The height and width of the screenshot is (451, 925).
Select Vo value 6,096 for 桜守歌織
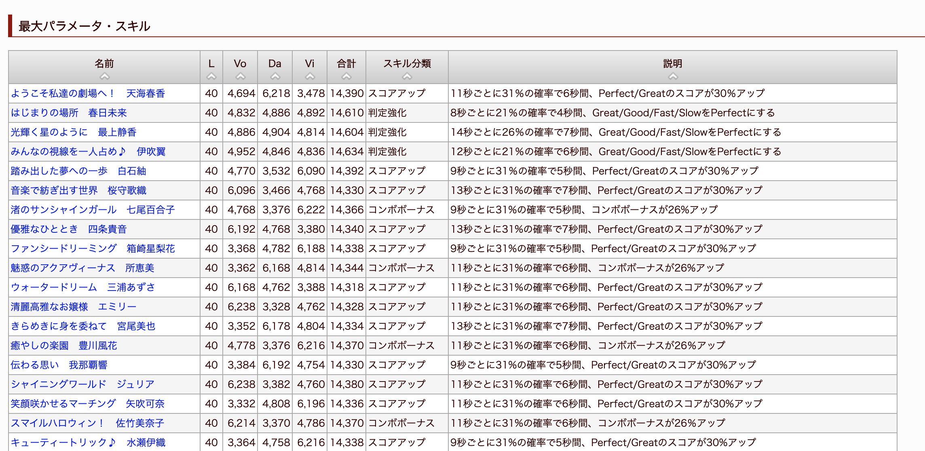[241, 190]
